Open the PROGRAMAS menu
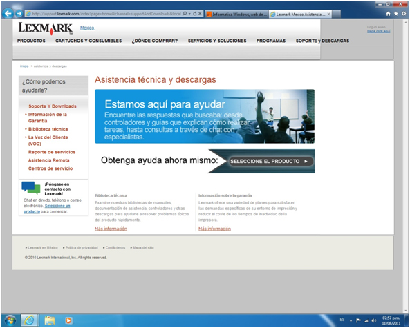410x328 pixels. pos(271,41)
